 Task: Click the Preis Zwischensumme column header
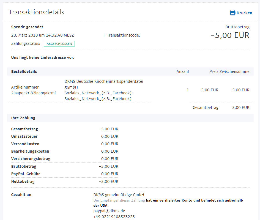(229, 71)
